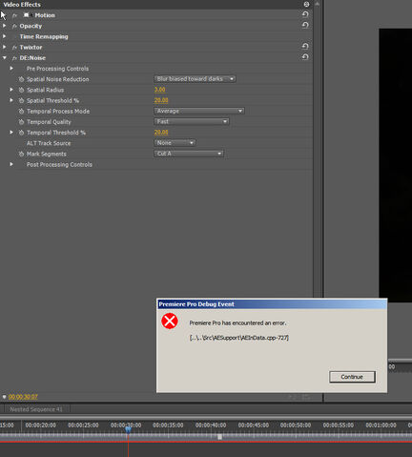Toggle animation stopwatch for Temporal Threshold %

pos(21,133)
